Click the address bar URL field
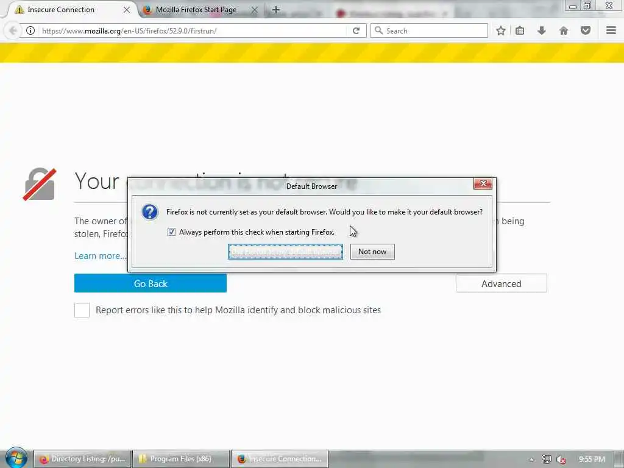 [x=193, y=30]
